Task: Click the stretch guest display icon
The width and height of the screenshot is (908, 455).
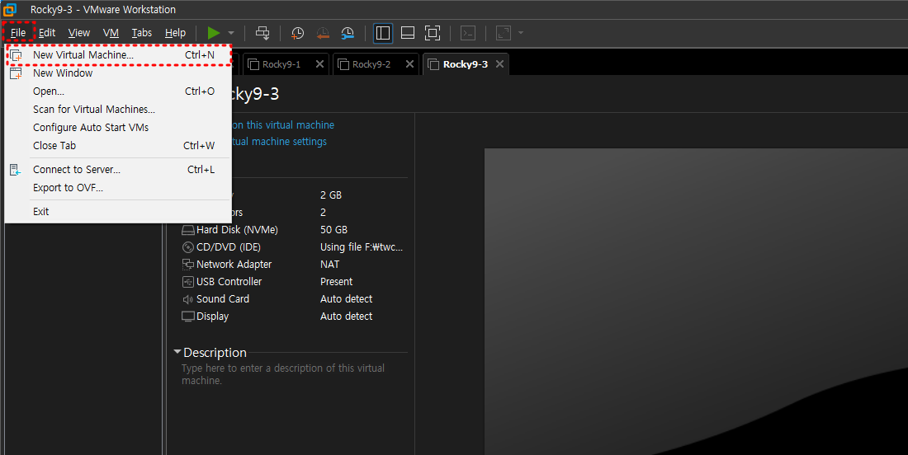Action: click(504, 33)
